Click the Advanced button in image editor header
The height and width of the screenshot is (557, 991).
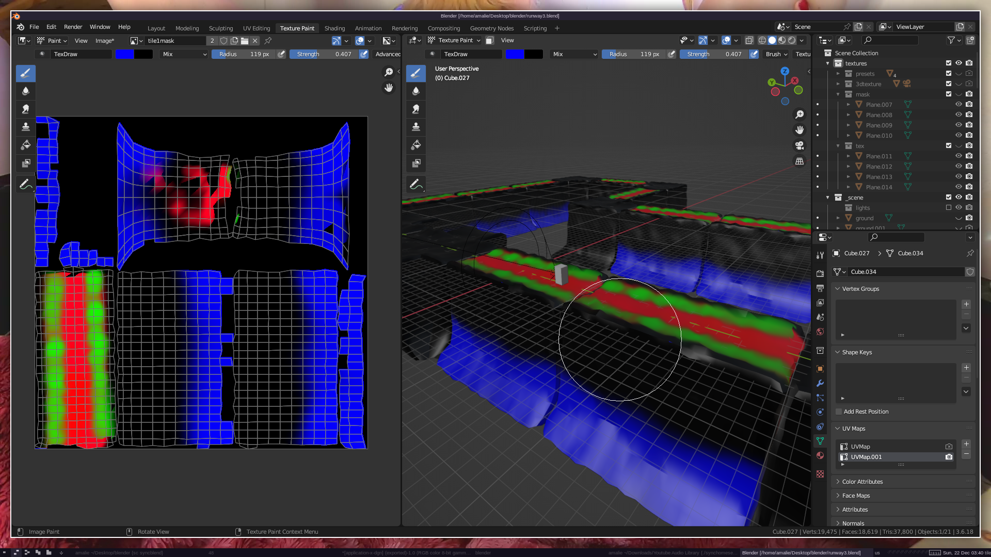387,54
